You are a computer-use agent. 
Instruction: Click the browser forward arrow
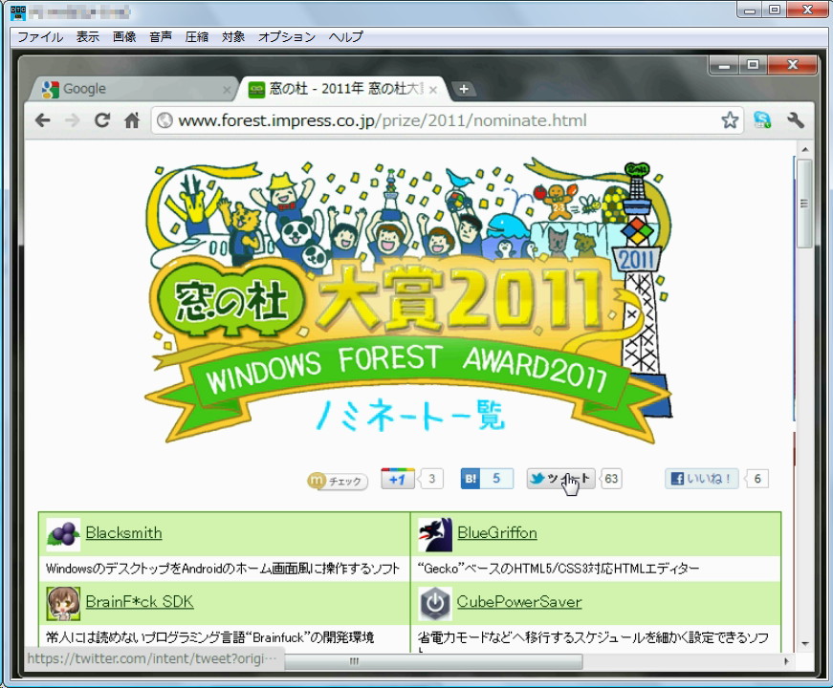72,120
